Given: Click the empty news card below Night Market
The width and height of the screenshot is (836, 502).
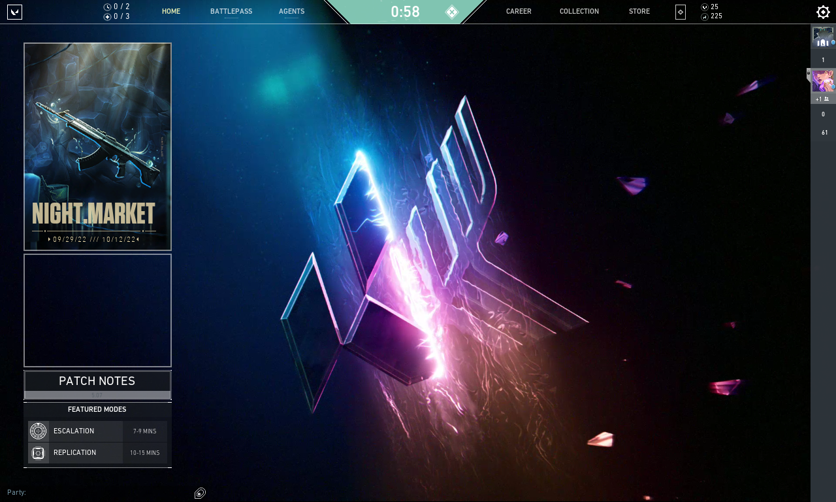Looking at the screenshot, I should pos(97,310).
